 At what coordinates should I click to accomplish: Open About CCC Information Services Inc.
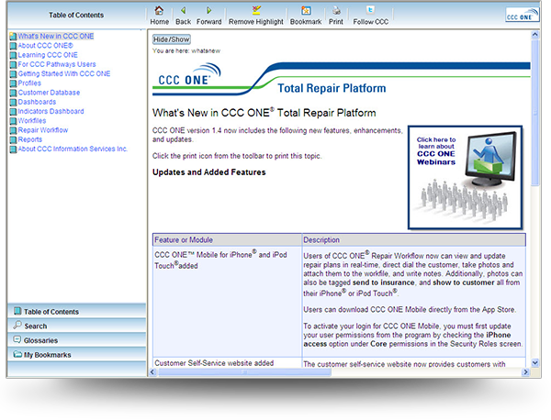pyautogui.click(x=73, y=149)
